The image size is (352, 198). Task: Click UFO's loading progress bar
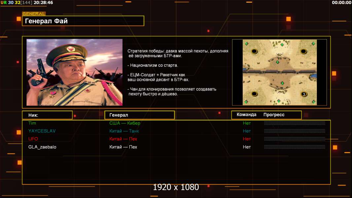tap(295, 139)
